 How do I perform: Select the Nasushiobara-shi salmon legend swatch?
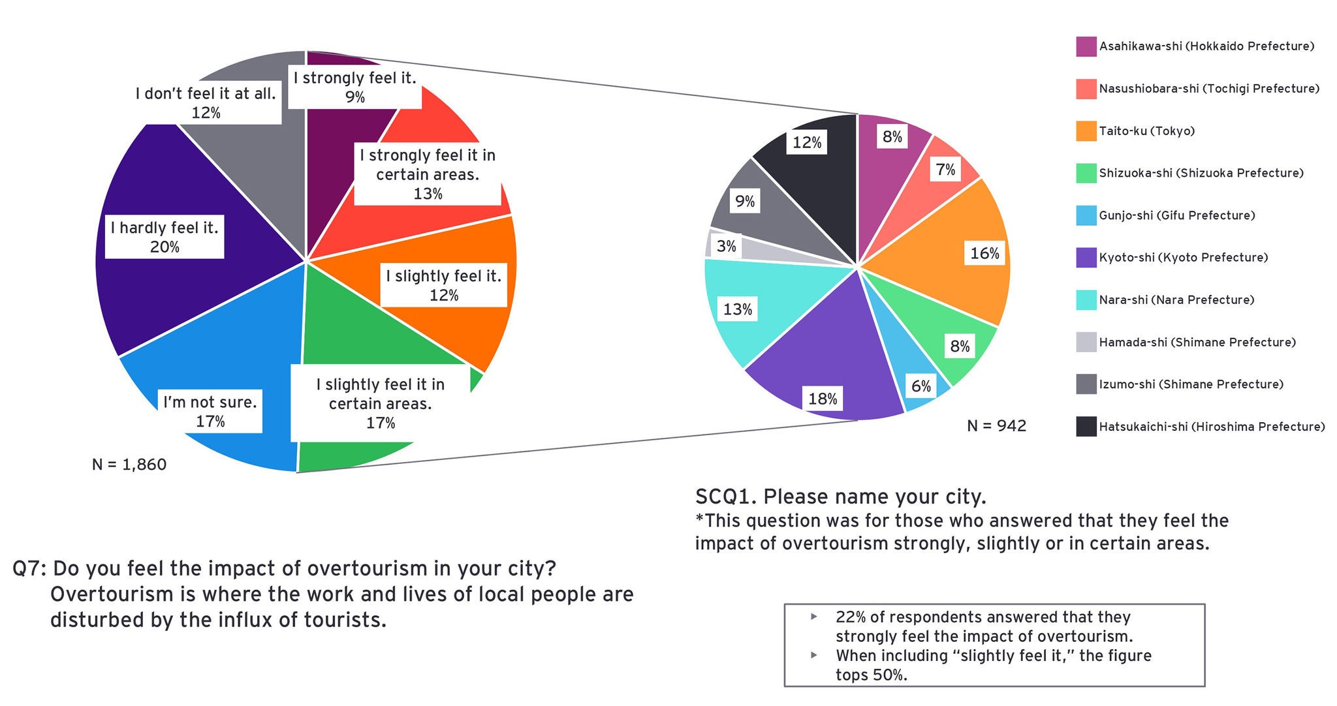tap(1086, 89)
